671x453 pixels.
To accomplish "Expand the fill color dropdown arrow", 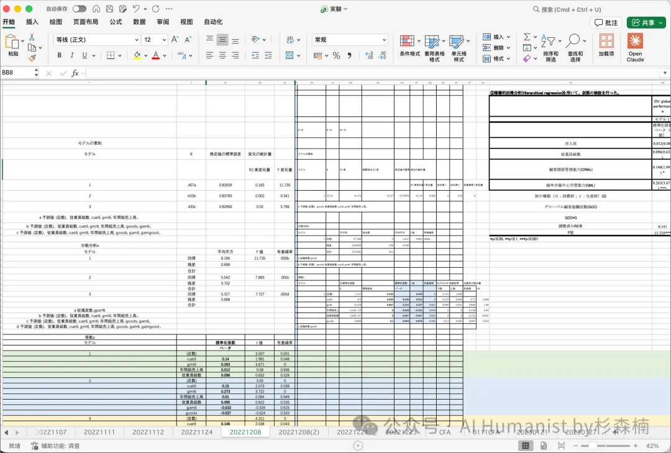I will click(x=145, y=55).
